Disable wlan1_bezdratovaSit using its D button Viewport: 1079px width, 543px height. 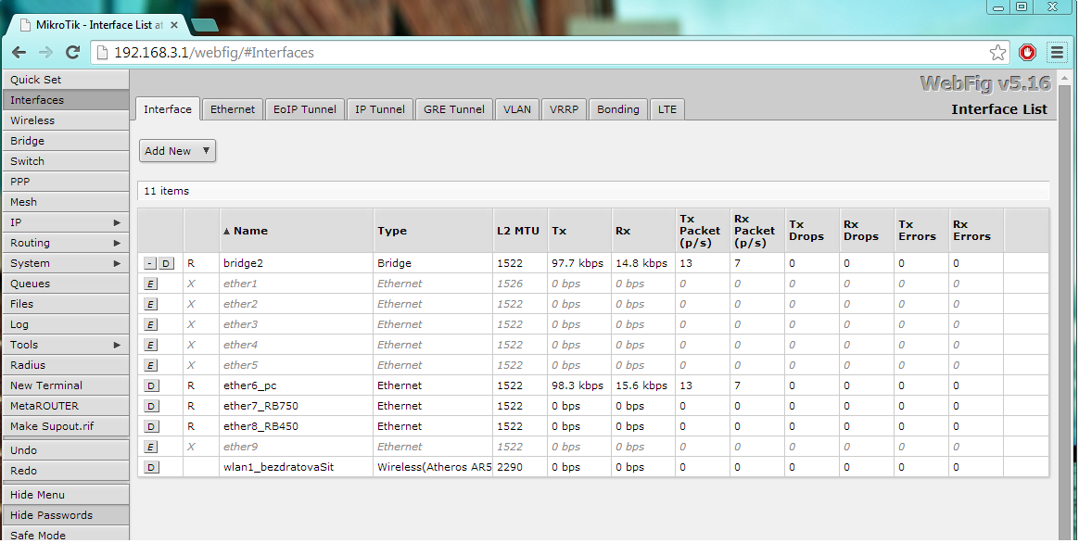point(151,467)
